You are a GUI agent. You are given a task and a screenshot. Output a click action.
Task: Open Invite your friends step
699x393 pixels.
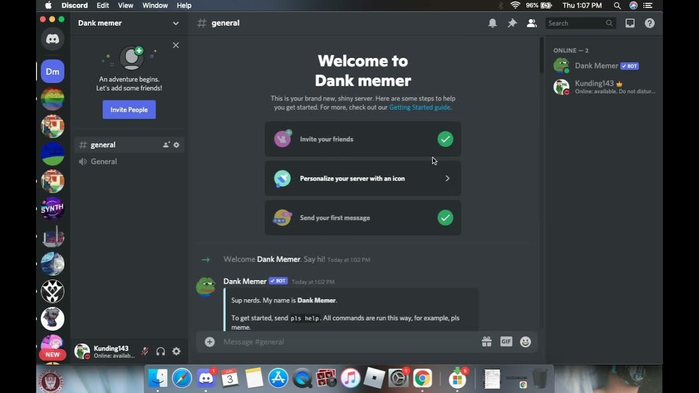(363, 139)
